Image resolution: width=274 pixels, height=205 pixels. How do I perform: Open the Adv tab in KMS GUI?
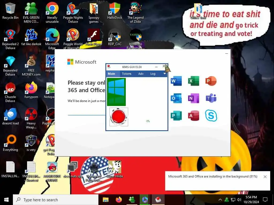coord(141,74)
